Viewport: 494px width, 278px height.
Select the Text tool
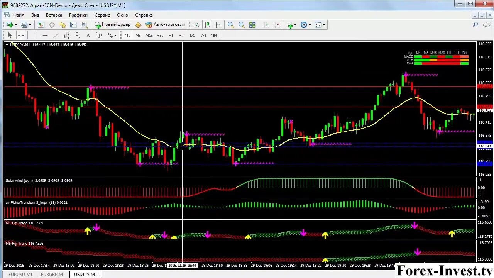tap(88, 35)
